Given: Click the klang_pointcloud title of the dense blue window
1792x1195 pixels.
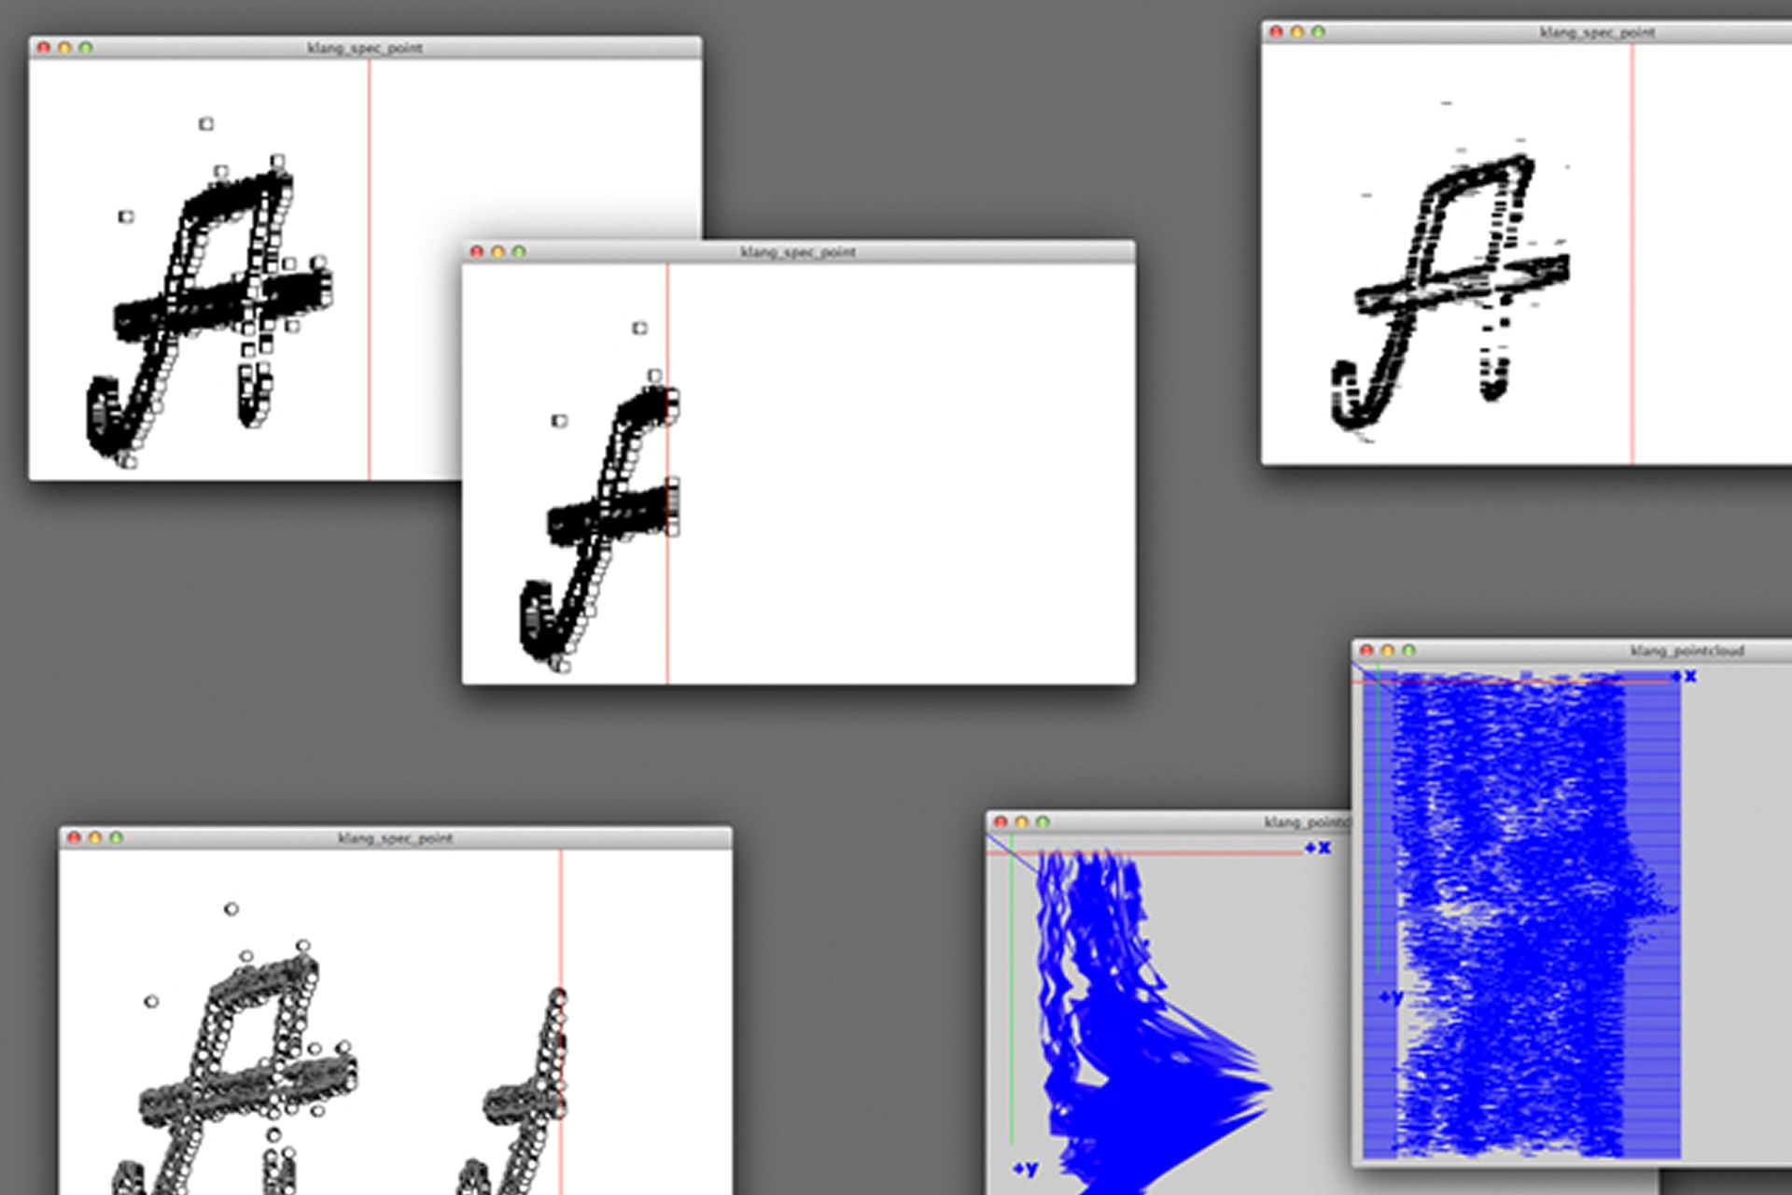Looking at the screenshot, I should coord(1687,651).
